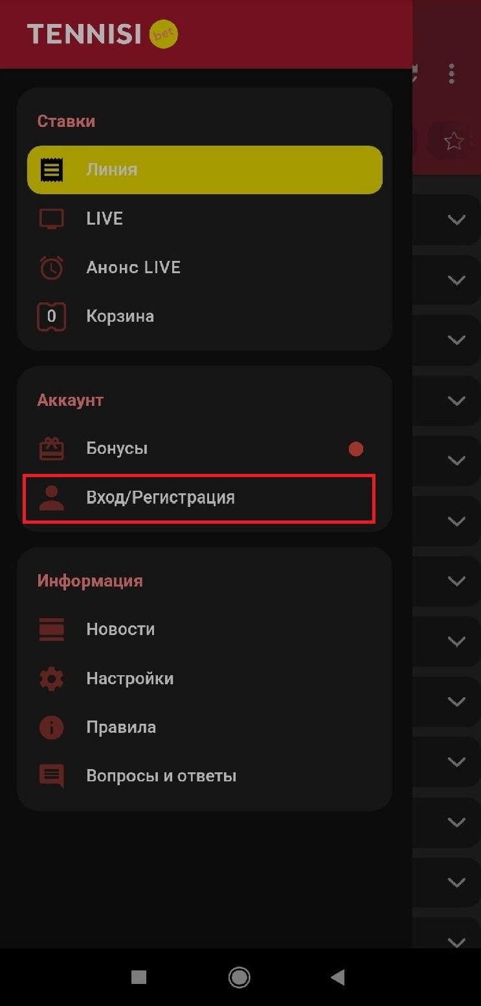The width and height of the screenshot is (481, 1006).
Task: Tap the Анонс LIVE alarm clock icon
Action: coord(52,267)
